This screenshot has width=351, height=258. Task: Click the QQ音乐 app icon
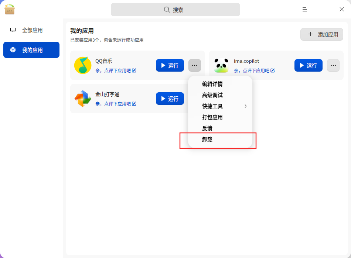pos(83,65)
